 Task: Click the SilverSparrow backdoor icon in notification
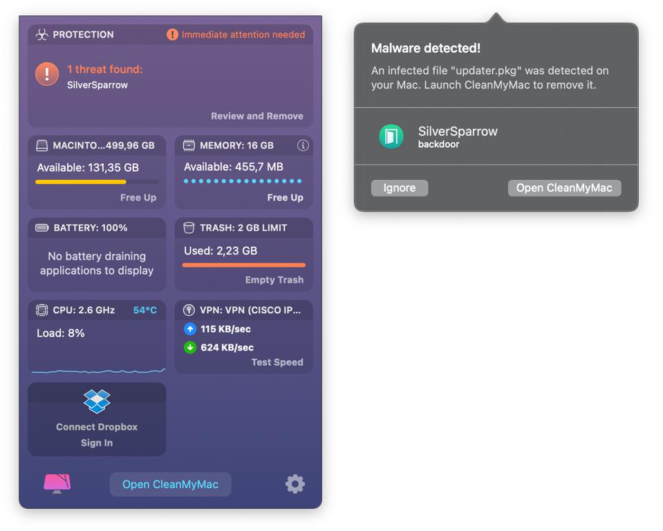[391, 137]
